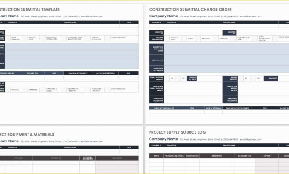Tick the Shop Drawing checkbox

tap(7, 38)
